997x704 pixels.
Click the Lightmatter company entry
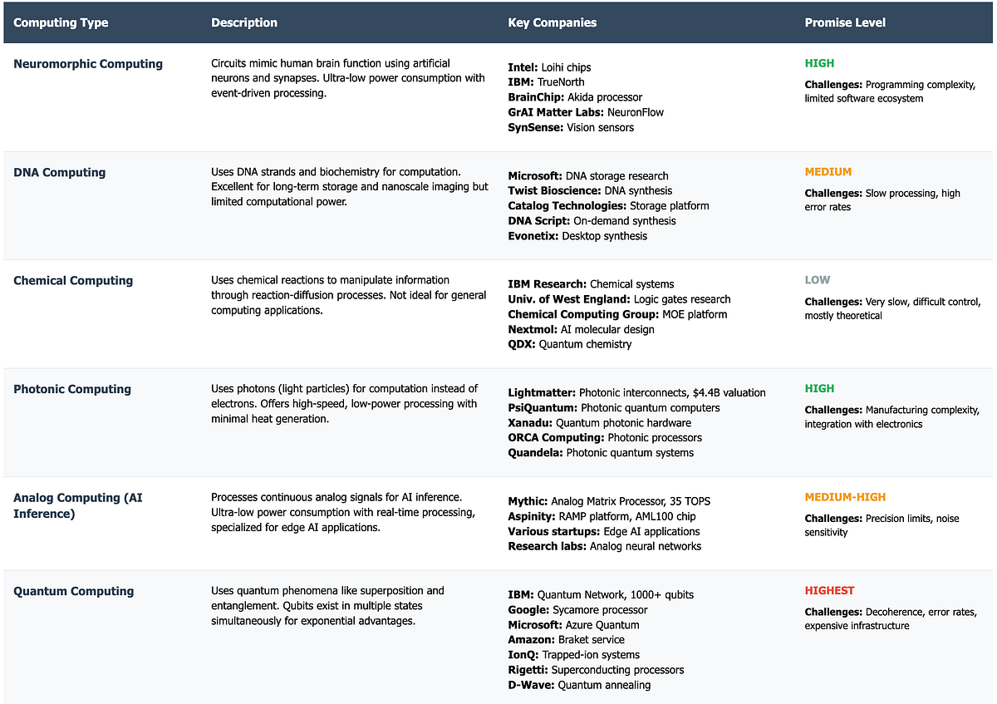636,392
